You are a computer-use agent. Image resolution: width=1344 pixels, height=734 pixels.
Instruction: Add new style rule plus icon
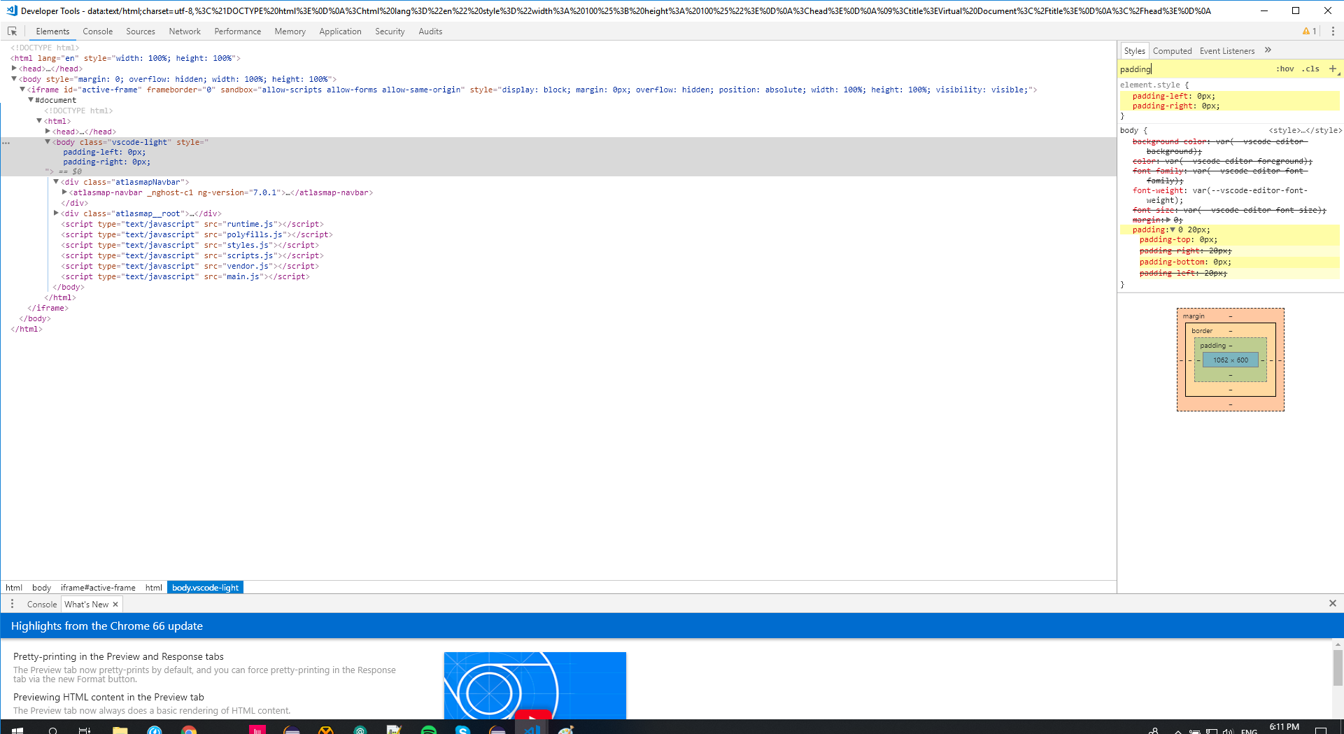click(1333, 69)
